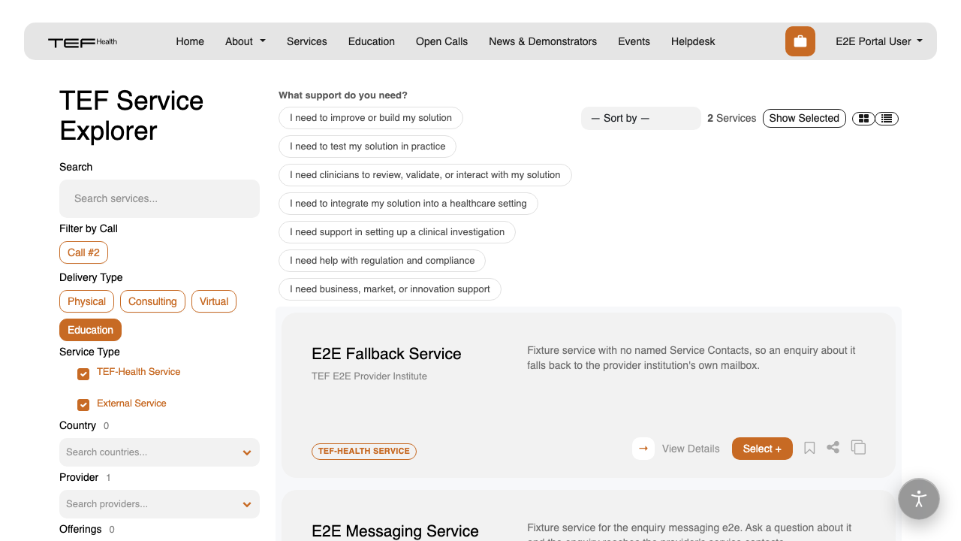This screenshot has height=541, width=961.
Task: Navigate to Open Calls
Action: pyautogui.click(x=441, y=41)
